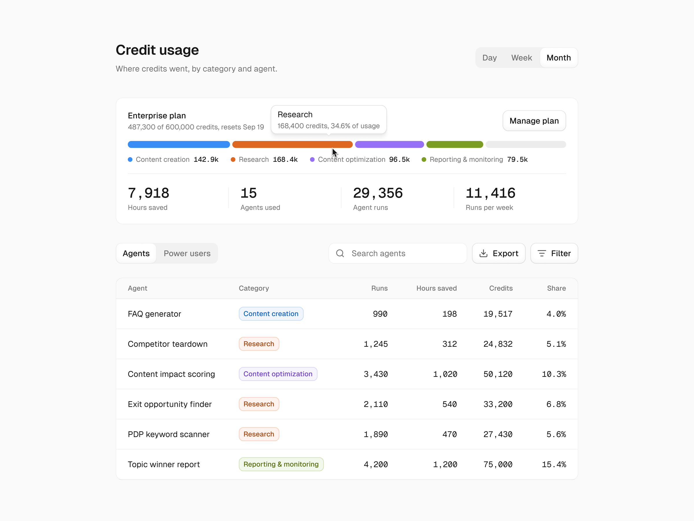Viewport: 694px width, 521px height.
Task: Click the green Reporting & monitoring bar segment
Action: coord(455,144)
